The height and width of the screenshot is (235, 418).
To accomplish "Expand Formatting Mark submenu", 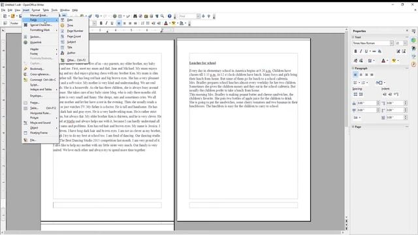I will tap(40, 30).
